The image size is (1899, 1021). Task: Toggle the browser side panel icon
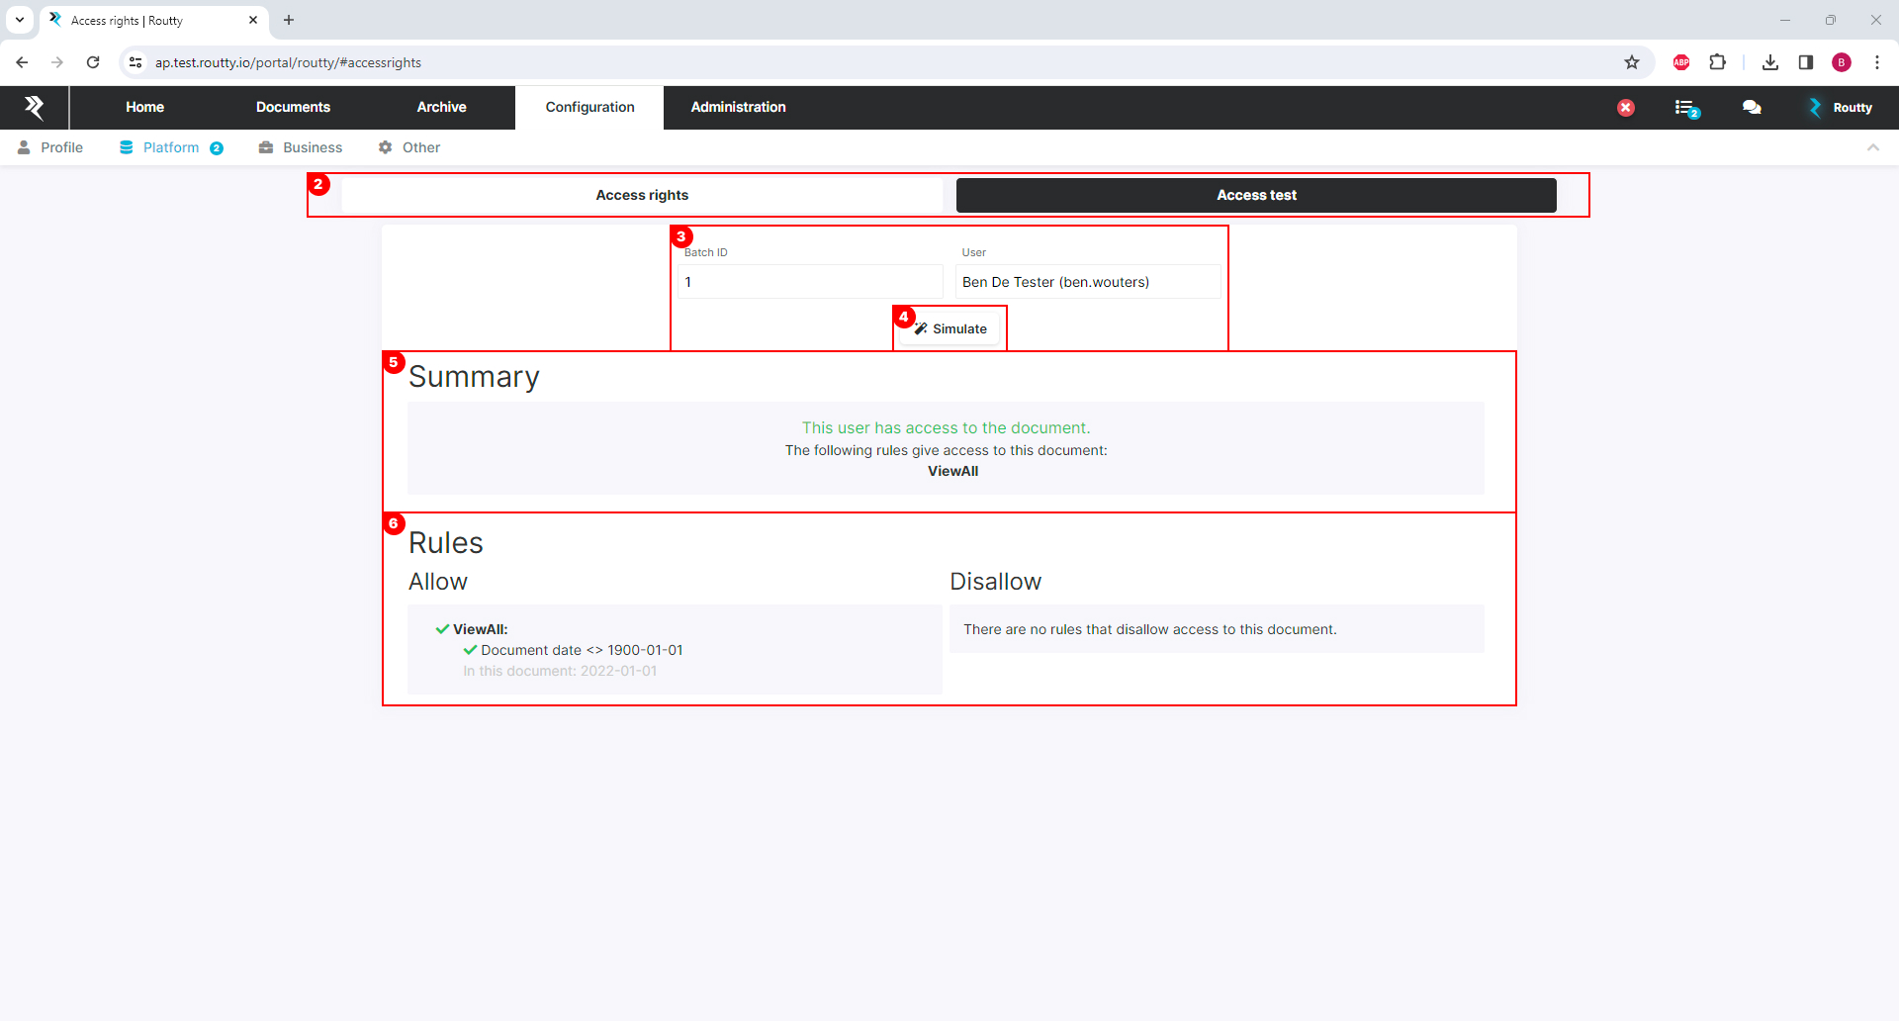(1806, 62)
